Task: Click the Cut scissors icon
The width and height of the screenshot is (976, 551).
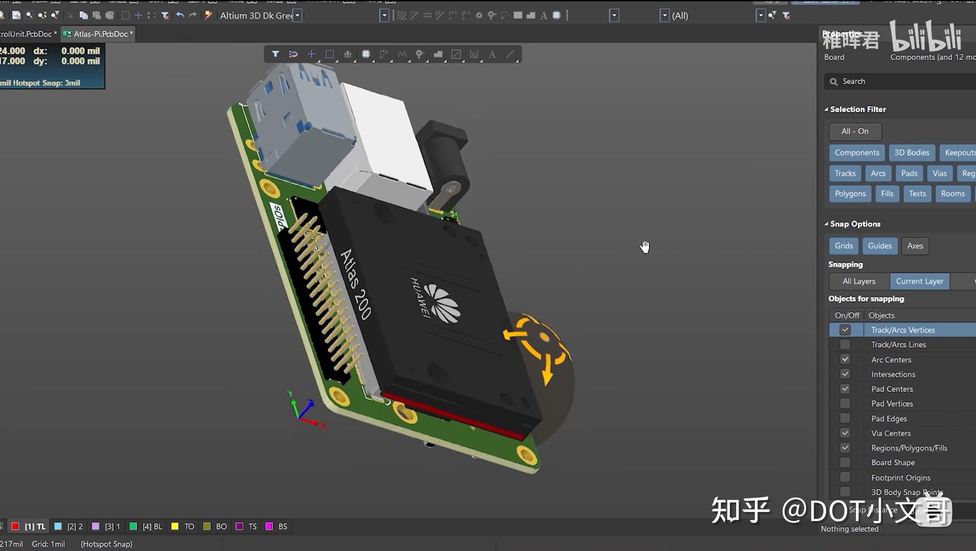Action: coord(71,15)
